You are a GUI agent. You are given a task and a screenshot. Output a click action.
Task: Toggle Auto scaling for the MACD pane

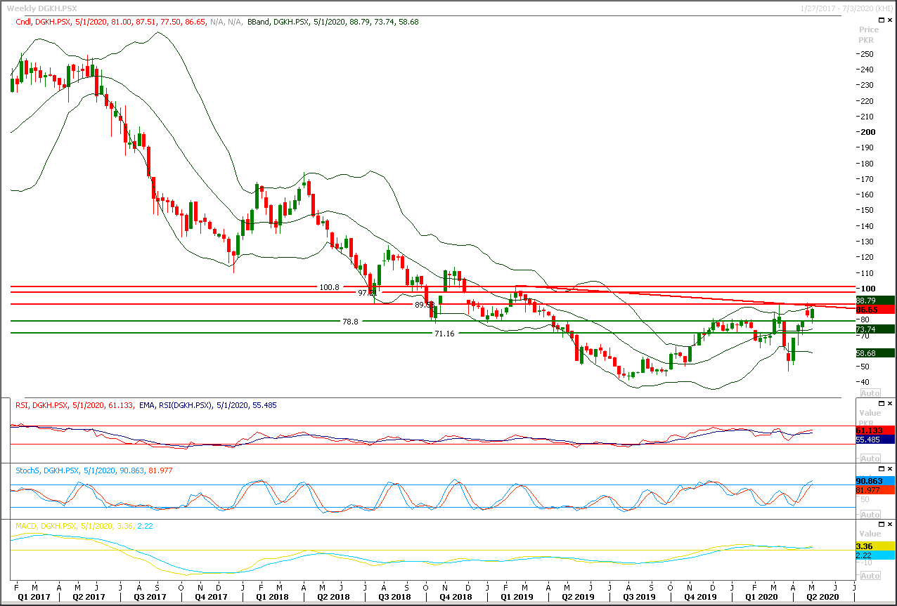[x=870, y=576]
